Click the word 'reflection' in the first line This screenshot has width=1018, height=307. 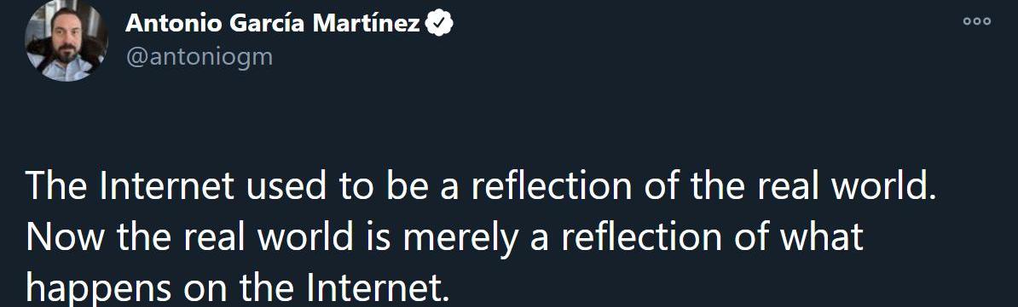[x=551, y=186]
